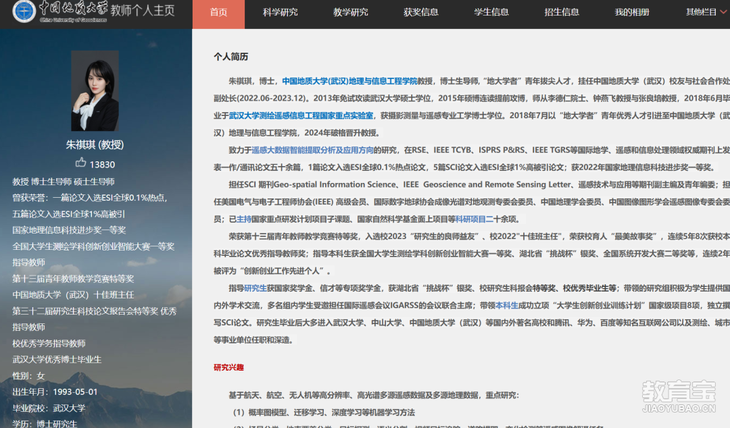Open the 获奖信息 tab
The width and height of the screenshot is (730, 428).
click(x=421, y=13)
